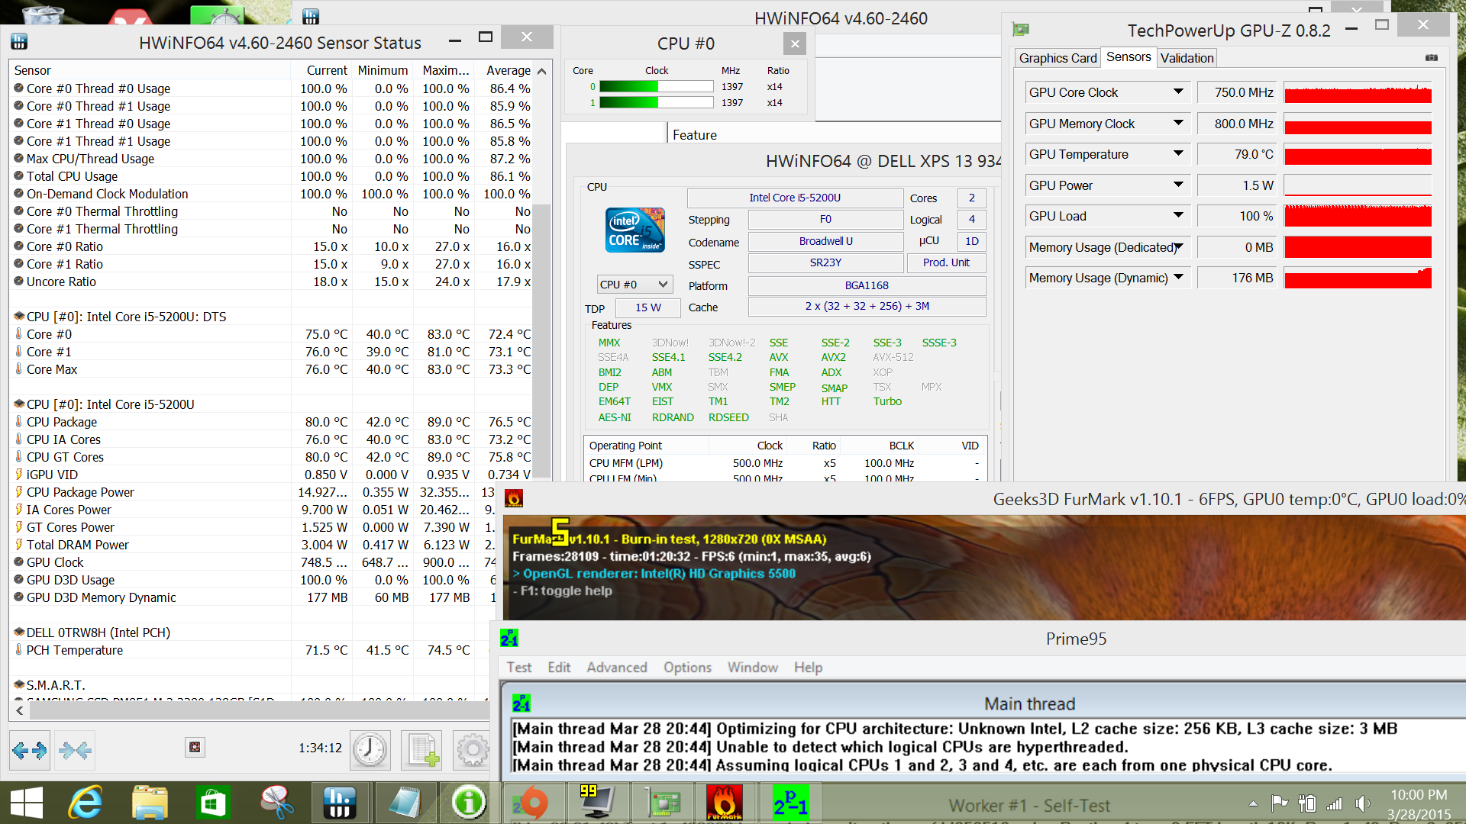The height and width of the screenshot is (824, 1466).
Task: Click GPU-Z screenshot camera icon
Action: [1431, 58]
